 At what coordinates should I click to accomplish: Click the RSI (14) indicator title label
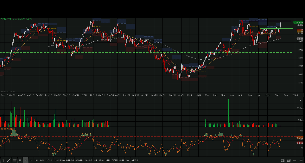[8, 129]
